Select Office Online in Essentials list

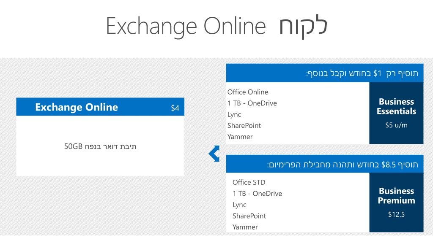click(x=248, y=92)
